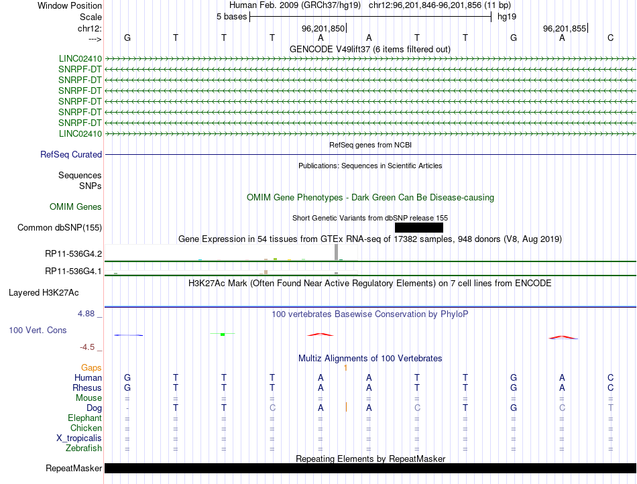This screenshot has width=637, height=484.
Task: Click the Elephant alignment row label
Action: 84,418
